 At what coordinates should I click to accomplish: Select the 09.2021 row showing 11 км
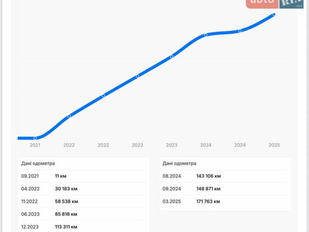[84, 176]
